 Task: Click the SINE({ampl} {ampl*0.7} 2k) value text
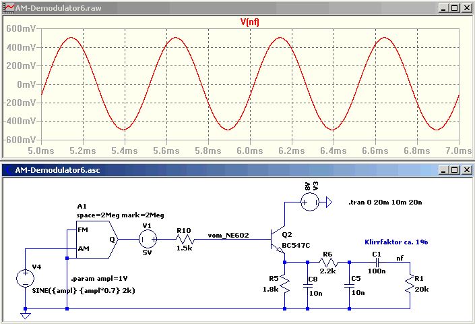84,291
